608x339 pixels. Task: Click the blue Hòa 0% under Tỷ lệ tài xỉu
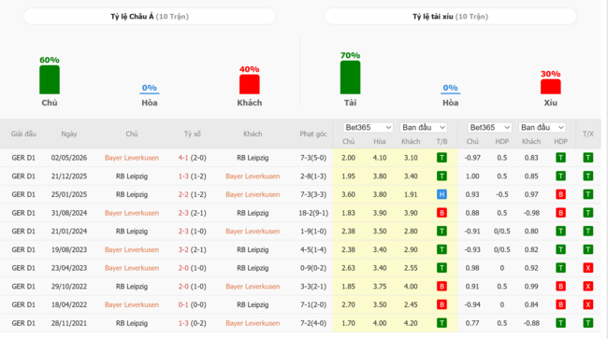tap(450, 88)
